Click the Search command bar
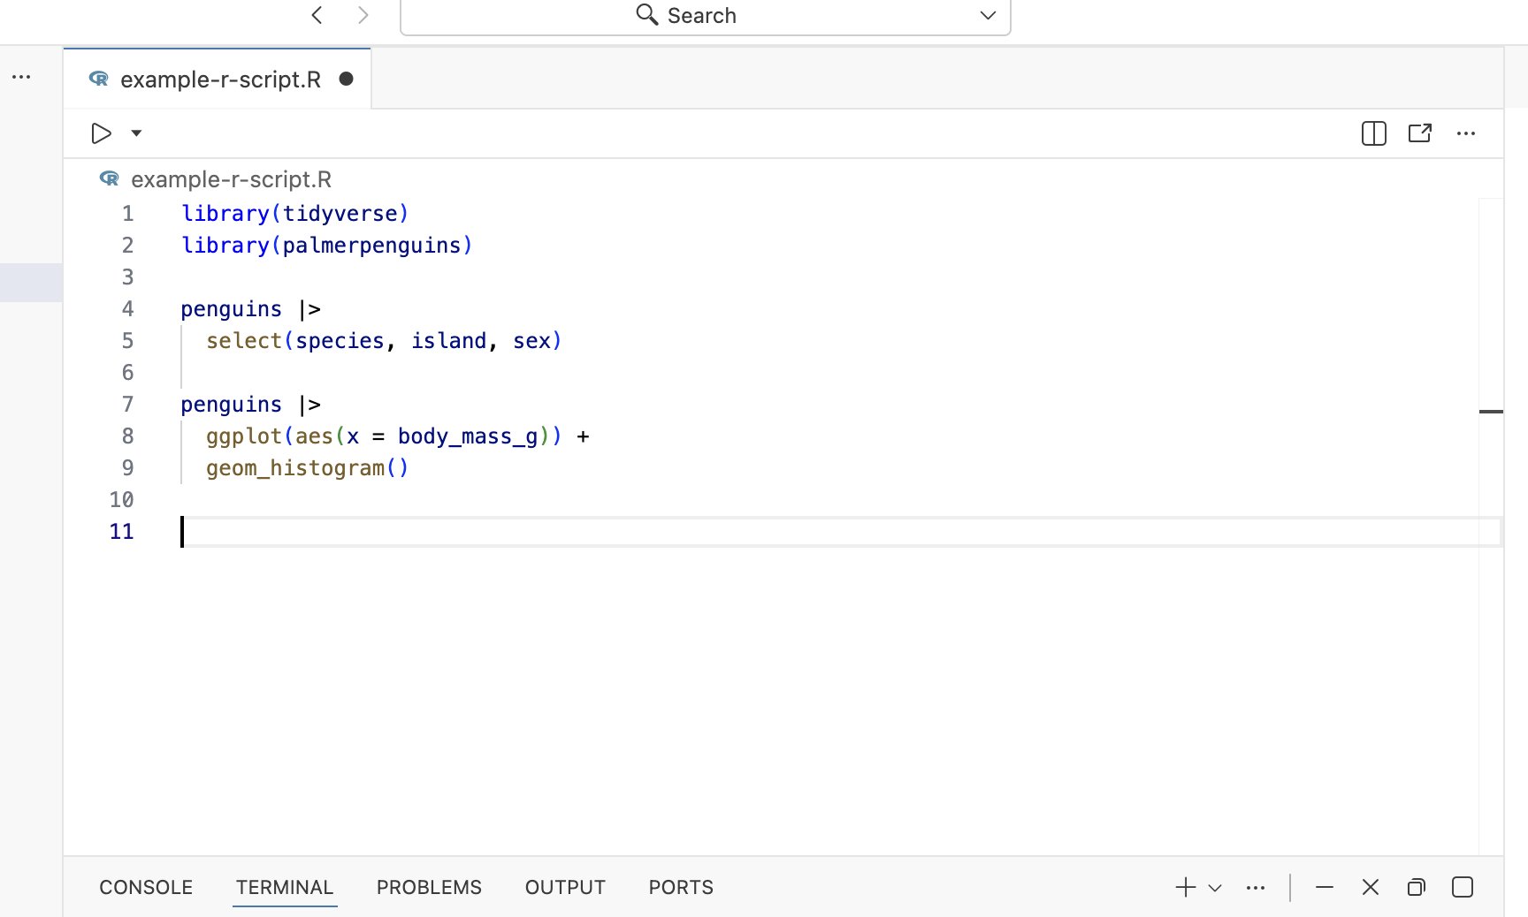This screenshot has height=917, width=1528. coord(690,16)
